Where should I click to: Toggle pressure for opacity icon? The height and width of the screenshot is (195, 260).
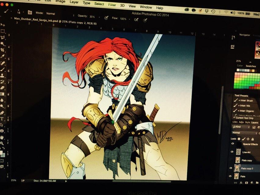pos(106,18)
